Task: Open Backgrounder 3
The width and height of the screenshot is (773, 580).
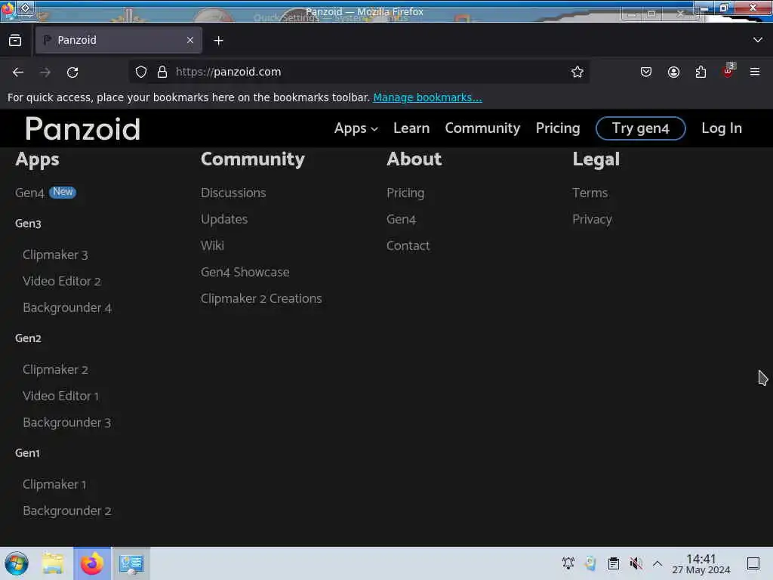Action: tap(66, 423)
